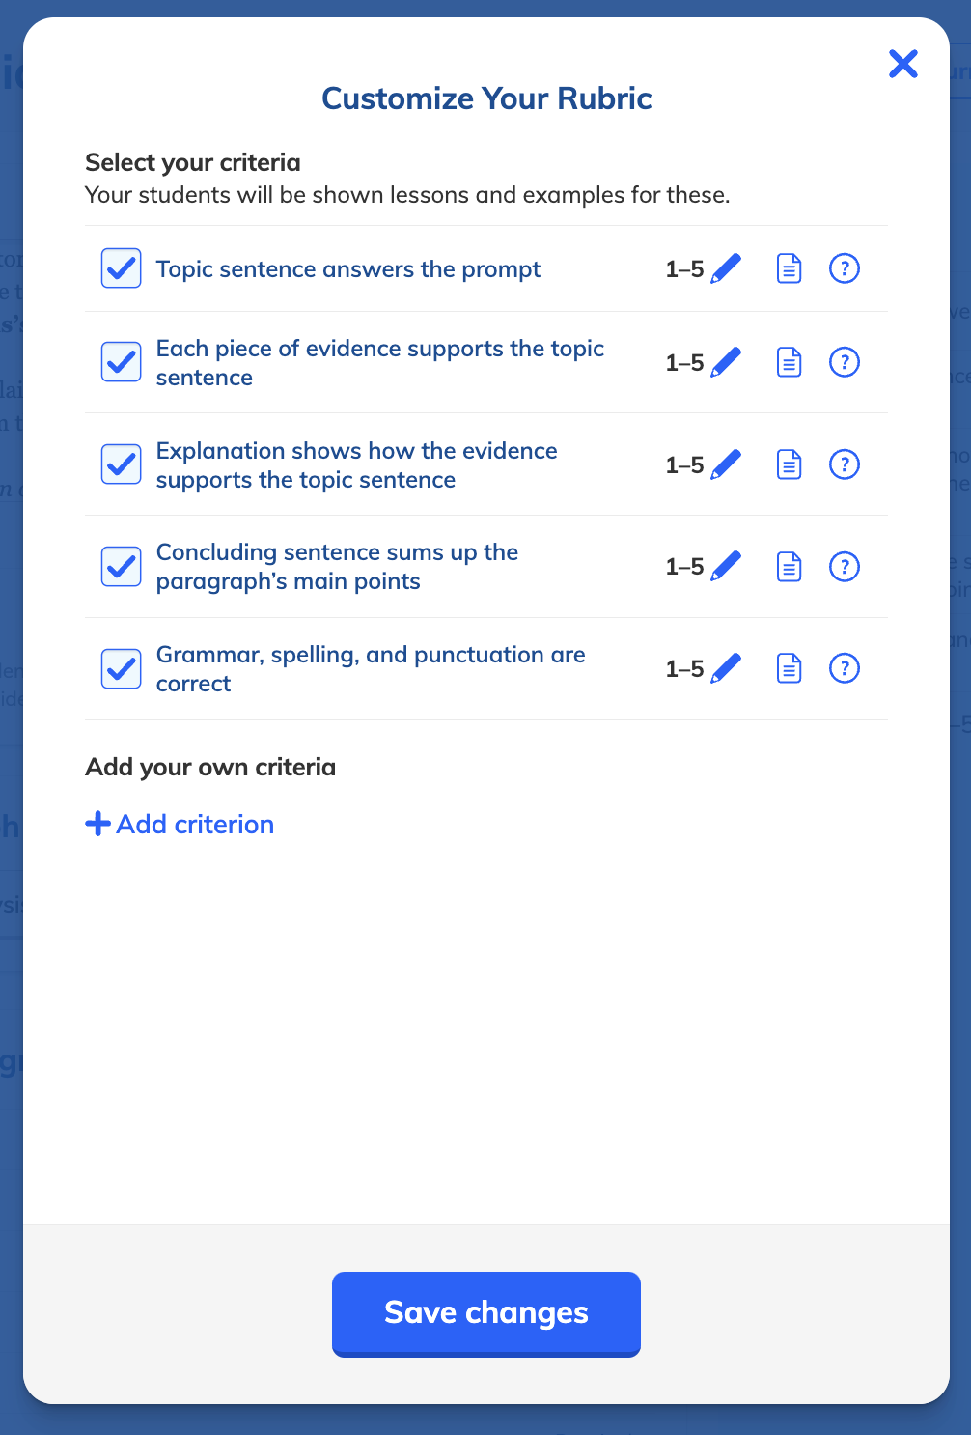Select the Add criterion link
Image resolution: width=971 pixels, height=1435 pixels.
point(195,824)
